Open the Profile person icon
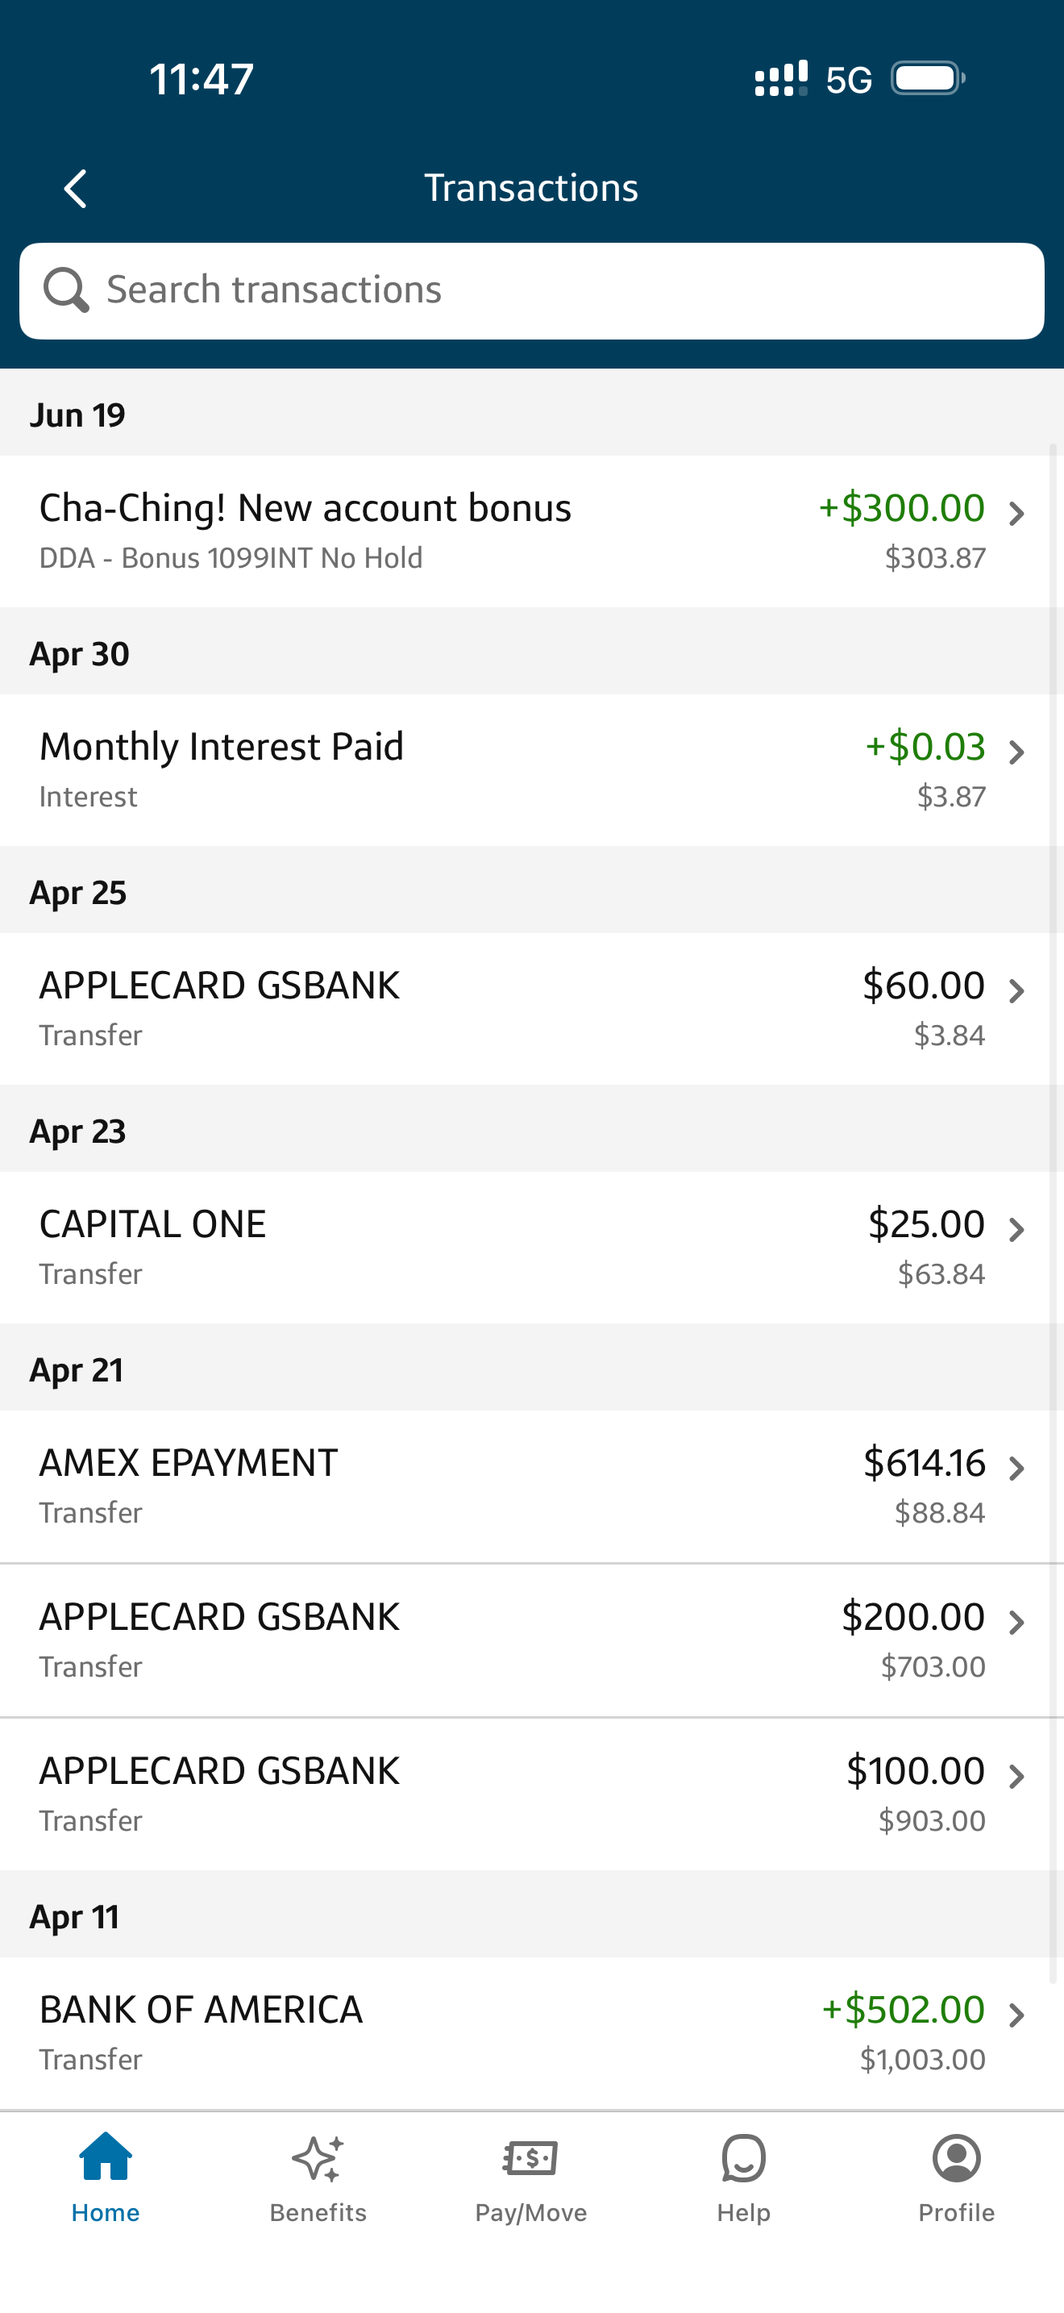This screenshot has height=2313, width=1064. 956,2157
